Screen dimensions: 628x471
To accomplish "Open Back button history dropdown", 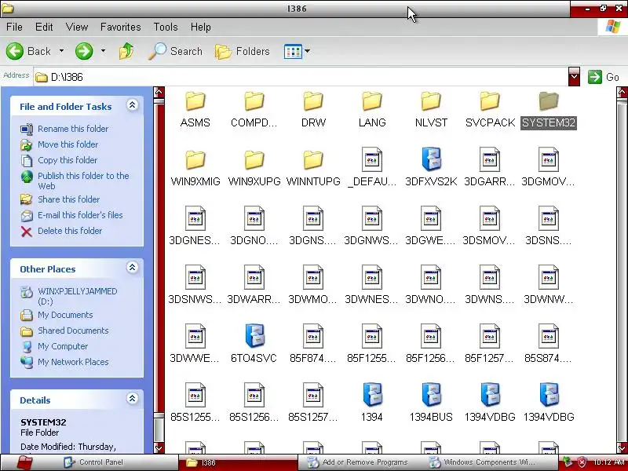I will [x=61, y=51].
